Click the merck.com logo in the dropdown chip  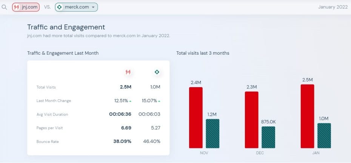click(x=60, y=7)
